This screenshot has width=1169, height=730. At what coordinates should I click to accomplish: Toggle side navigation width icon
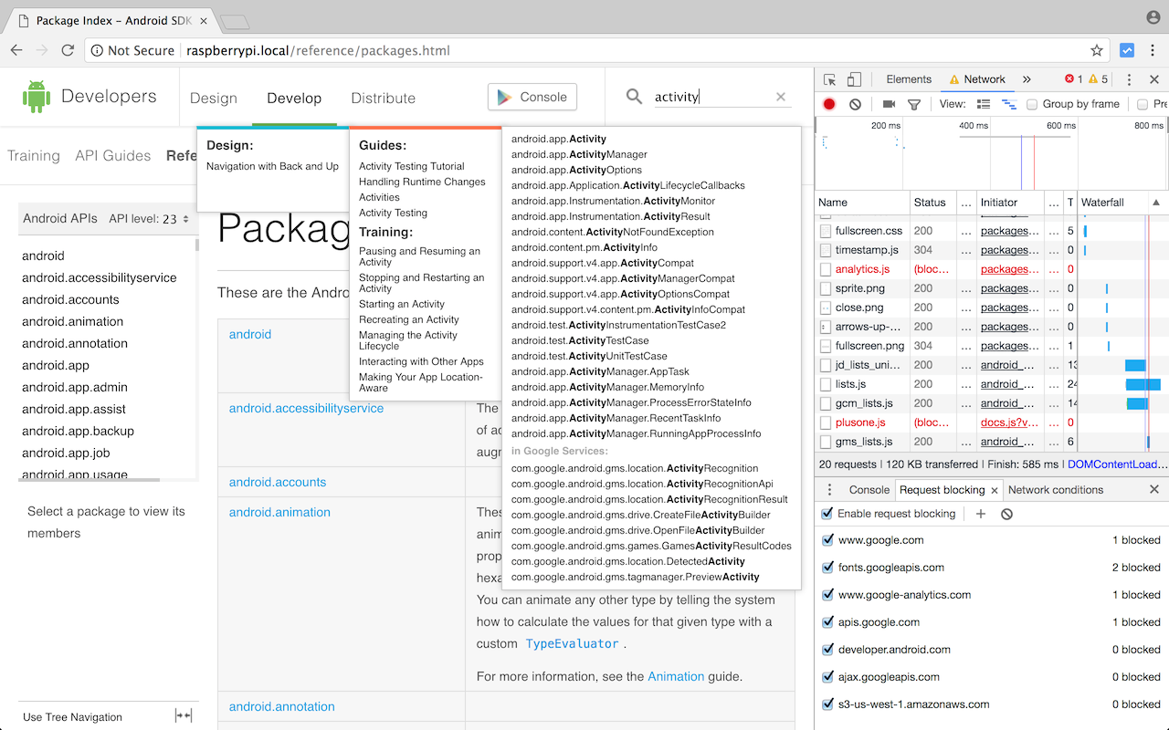point(184,715)
